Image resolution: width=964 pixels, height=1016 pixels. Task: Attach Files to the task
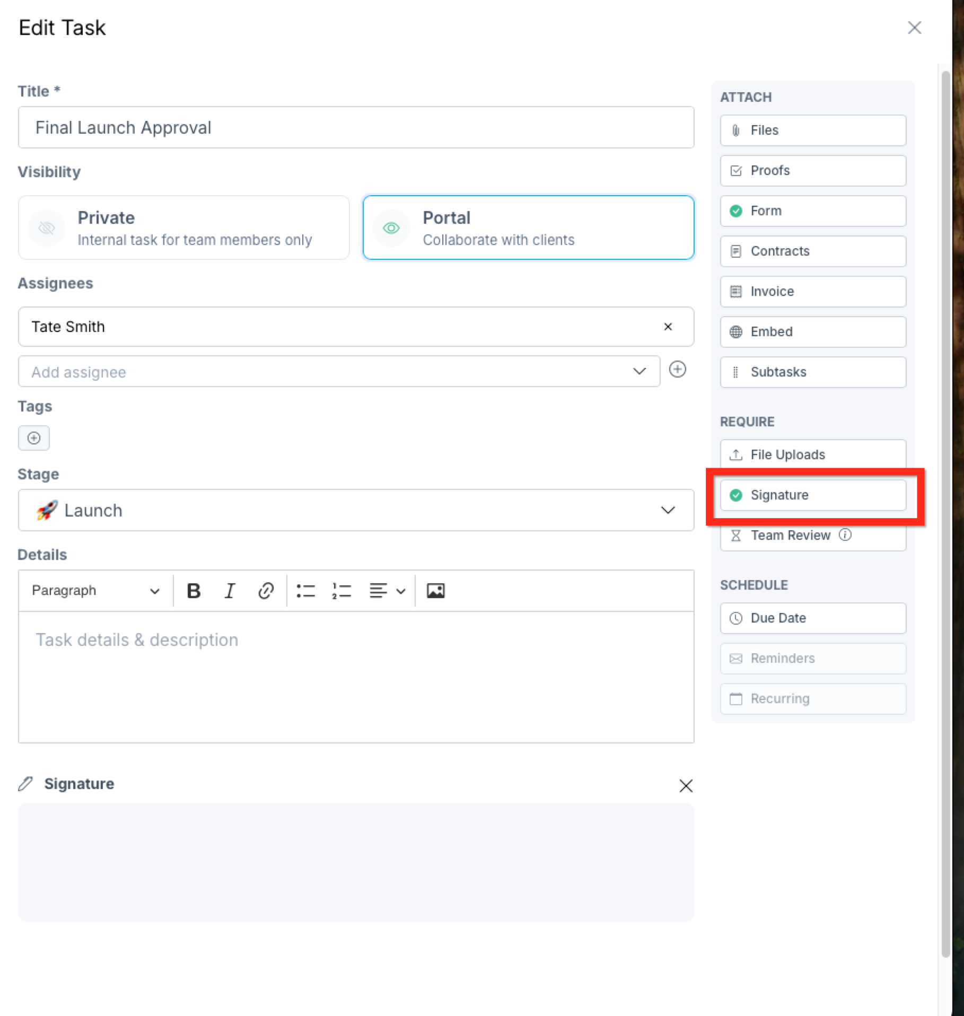[813, 130]
